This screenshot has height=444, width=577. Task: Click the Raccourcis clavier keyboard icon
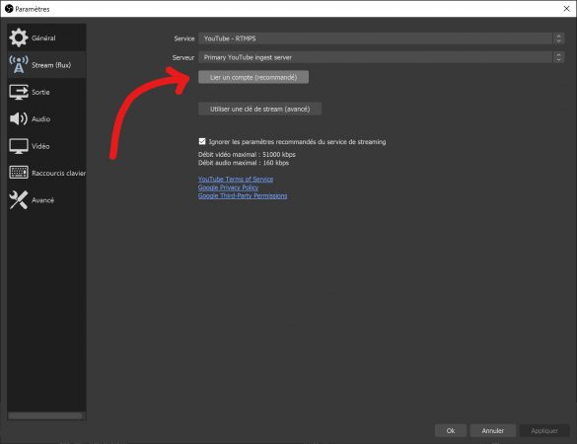[x=19, y=173]
